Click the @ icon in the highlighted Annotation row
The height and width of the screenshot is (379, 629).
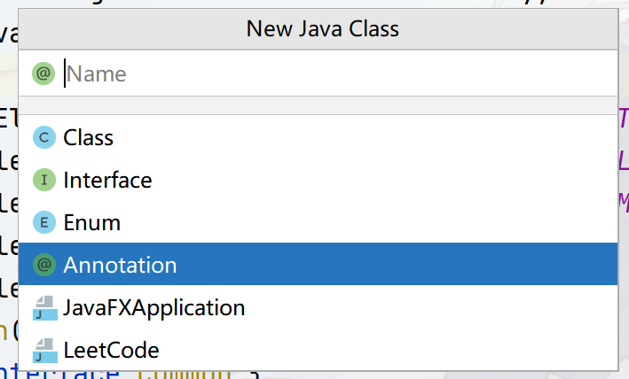point(44,265)
